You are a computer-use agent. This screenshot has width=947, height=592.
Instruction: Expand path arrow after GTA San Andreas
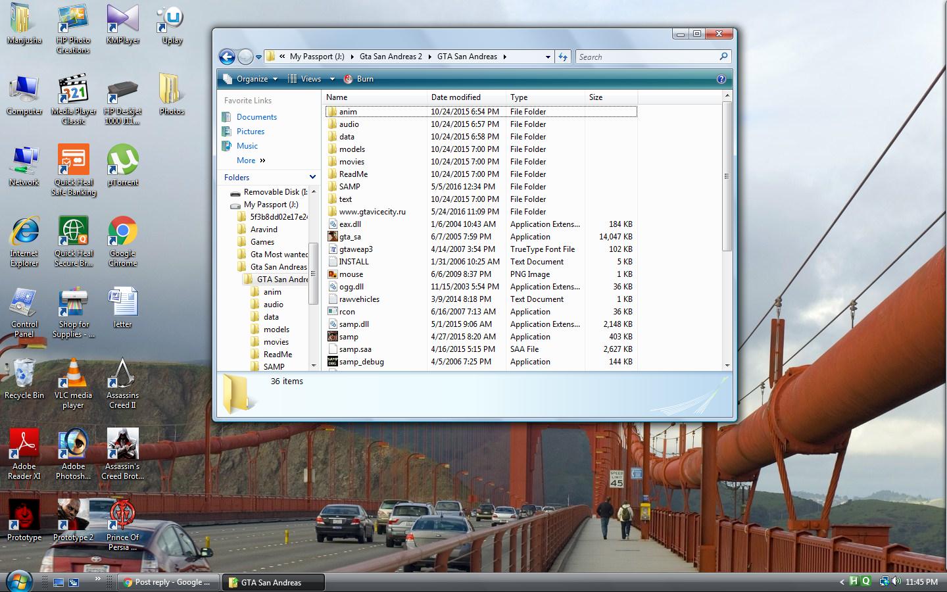point(505,57)
